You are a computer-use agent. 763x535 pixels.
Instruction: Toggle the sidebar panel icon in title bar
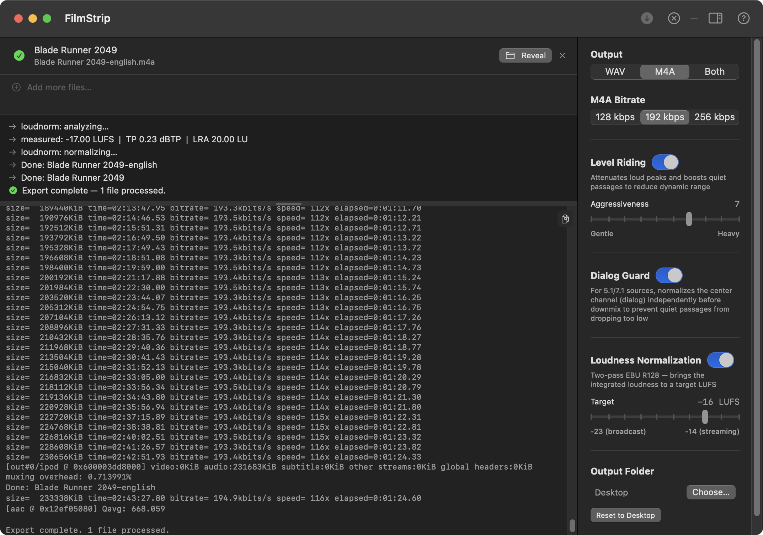pos(715,18)
